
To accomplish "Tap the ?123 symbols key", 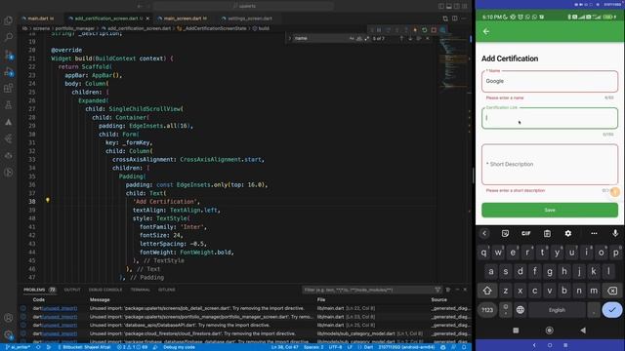I will [487, 310].
